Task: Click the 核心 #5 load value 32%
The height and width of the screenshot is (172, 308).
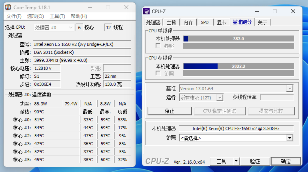Action: point(122,160)
